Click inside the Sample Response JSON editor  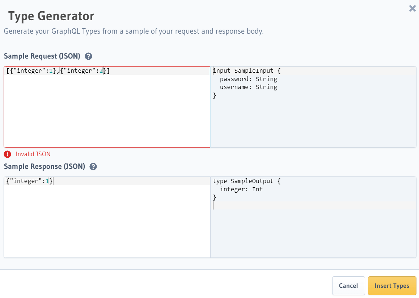(107, 217)
